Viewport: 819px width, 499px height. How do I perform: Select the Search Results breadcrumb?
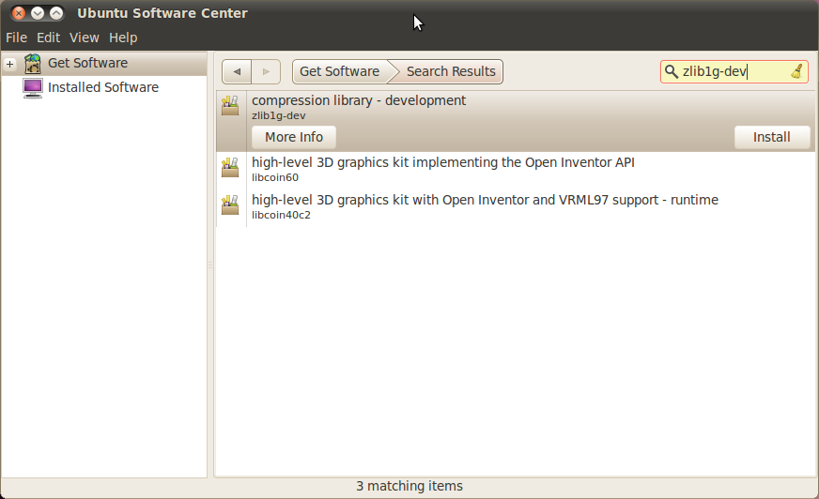coord(451,72)
